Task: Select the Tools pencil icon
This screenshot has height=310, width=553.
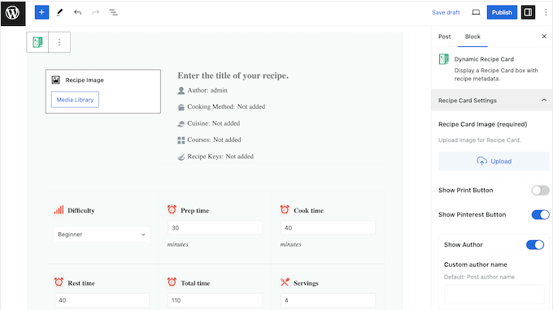Action: 59,12
